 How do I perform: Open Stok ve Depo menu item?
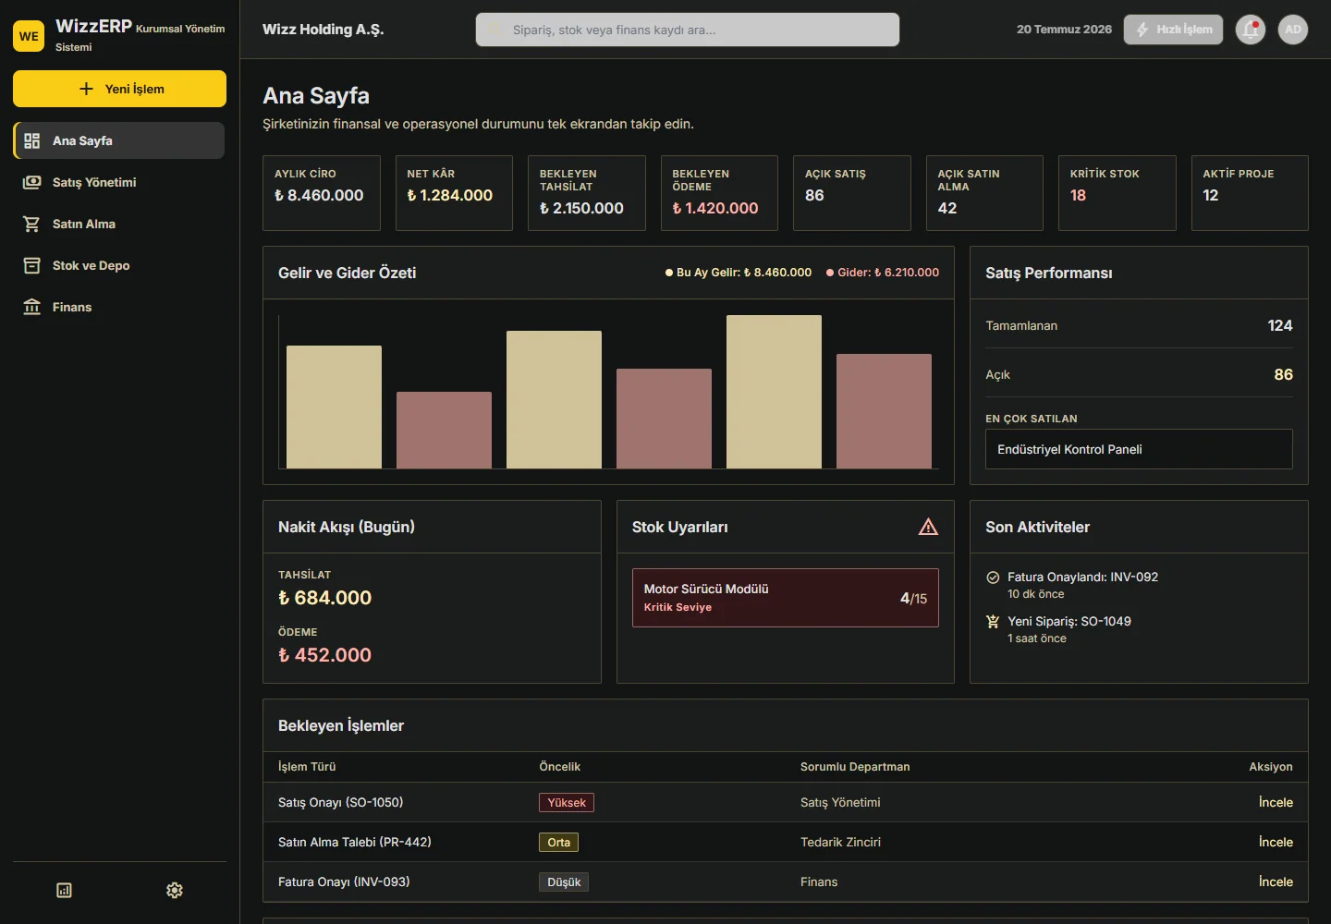pos(119,265)
